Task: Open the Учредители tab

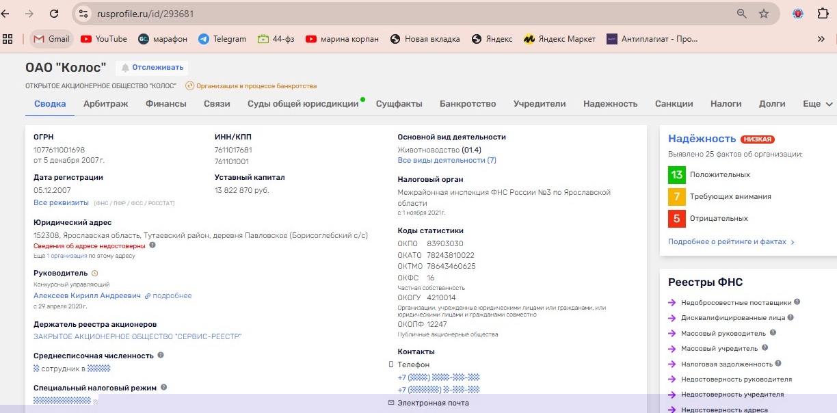Action: (x=540, y=104)
